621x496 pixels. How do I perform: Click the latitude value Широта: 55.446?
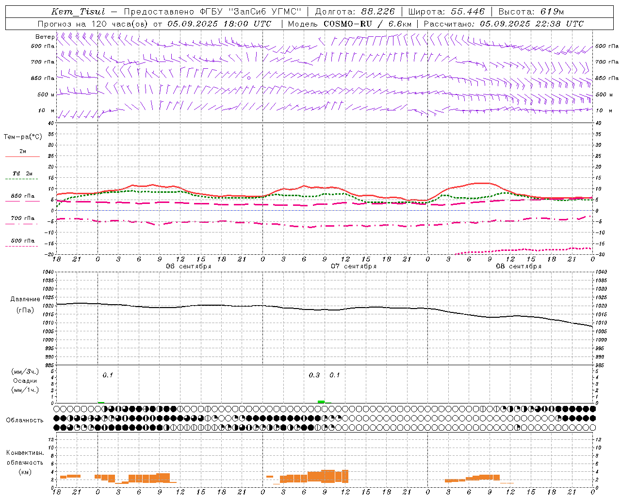point(446,12)
